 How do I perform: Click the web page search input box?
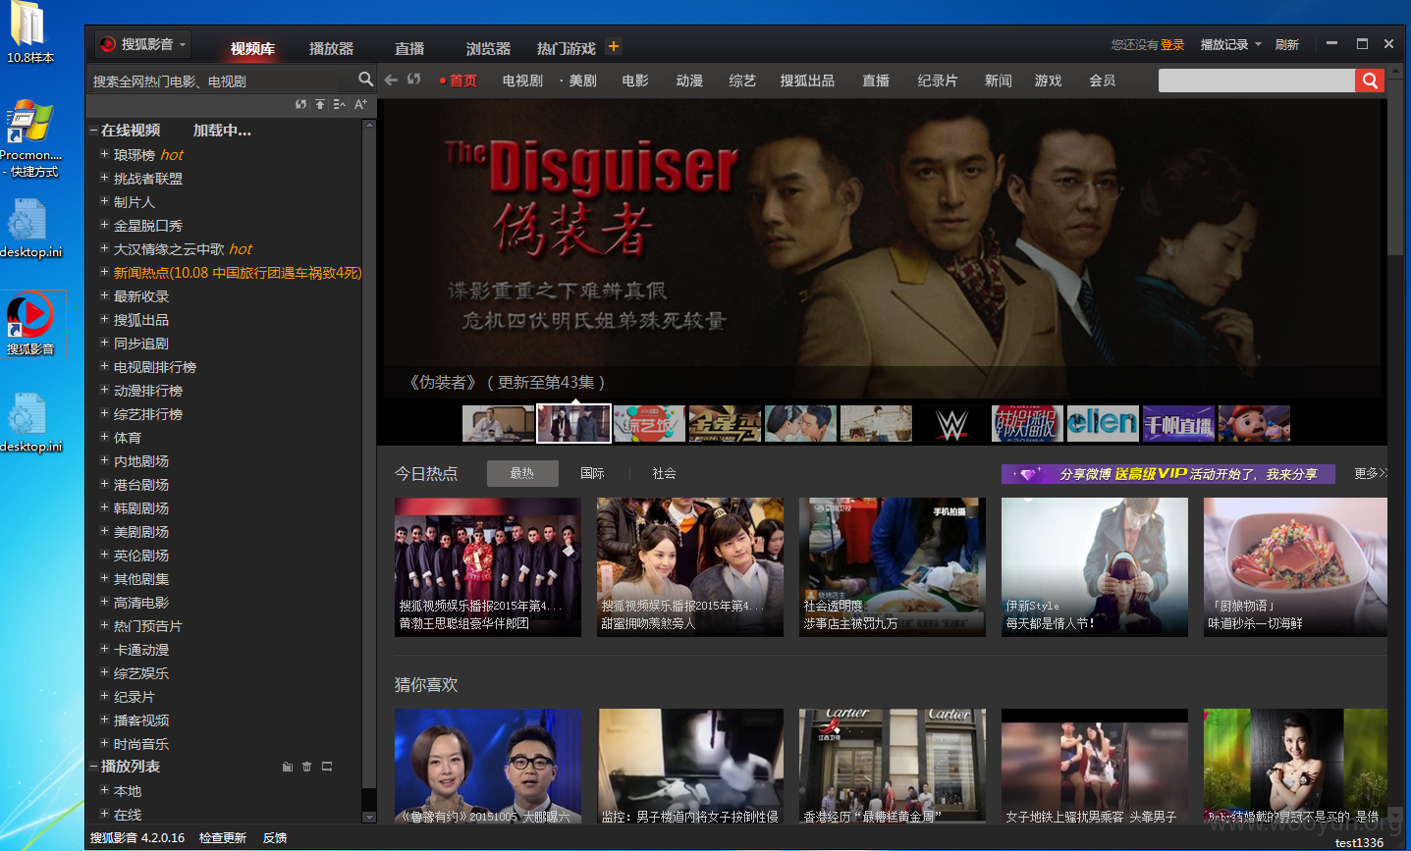pyautogui.click(x=1257, y=80)
